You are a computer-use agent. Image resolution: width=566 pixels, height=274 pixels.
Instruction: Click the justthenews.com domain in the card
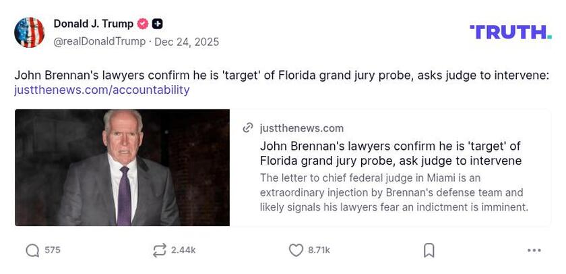coord(301,128)
